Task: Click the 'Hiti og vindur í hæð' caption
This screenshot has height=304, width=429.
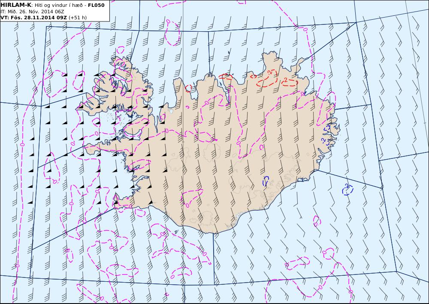Action: [x=58, y=5]
